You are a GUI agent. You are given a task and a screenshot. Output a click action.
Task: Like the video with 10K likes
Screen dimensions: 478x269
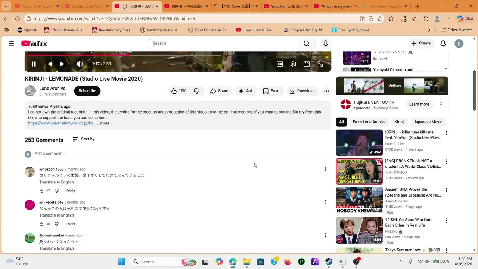pyautogui.click(x=178, y=91)
